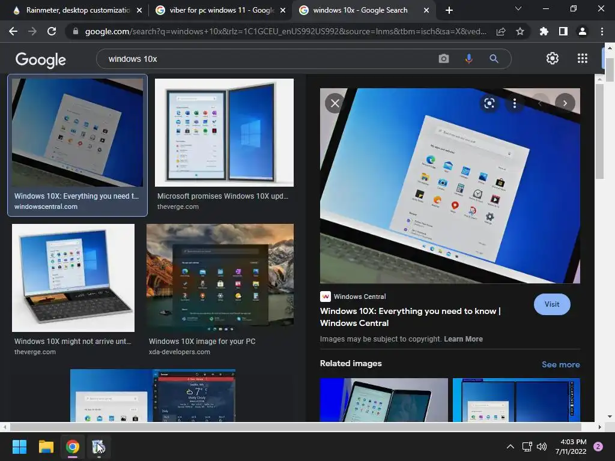Click the large preview image
Screen dimensions: 615x461
pos(450,186)
